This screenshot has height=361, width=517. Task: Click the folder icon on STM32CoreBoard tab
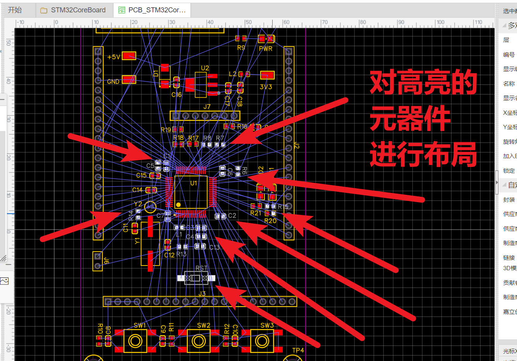click(43, 10)
